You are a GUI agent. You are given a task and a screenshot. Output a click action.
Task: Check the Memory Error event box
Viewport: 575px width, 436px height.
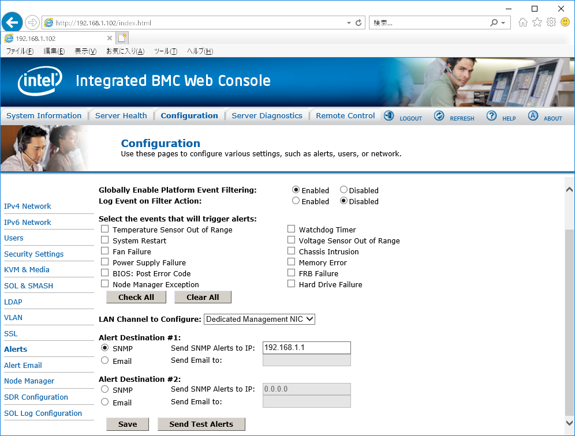[291, 262]
